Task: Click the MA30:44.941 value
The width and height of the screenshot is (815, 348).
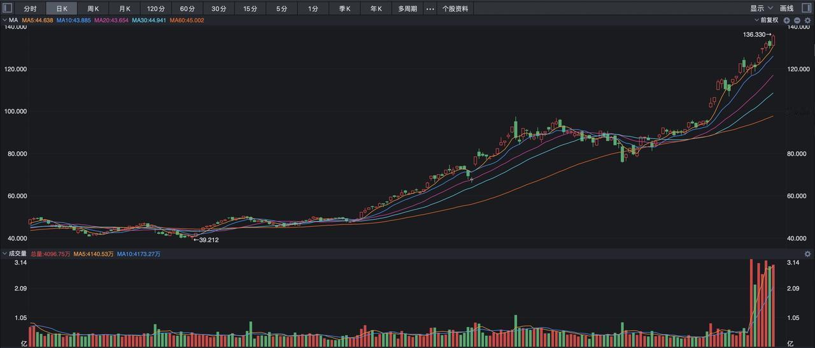Action: 149,20
